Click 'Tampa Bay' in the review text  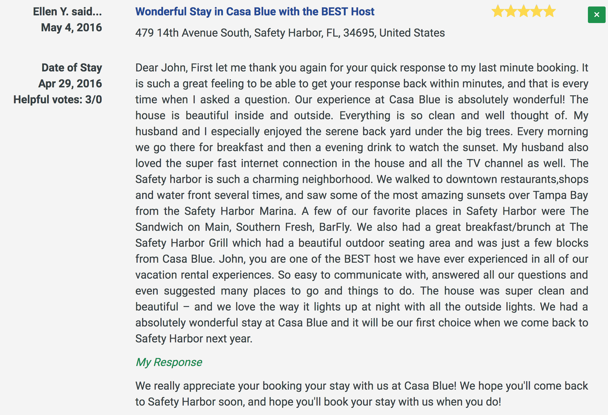[560, 195]
